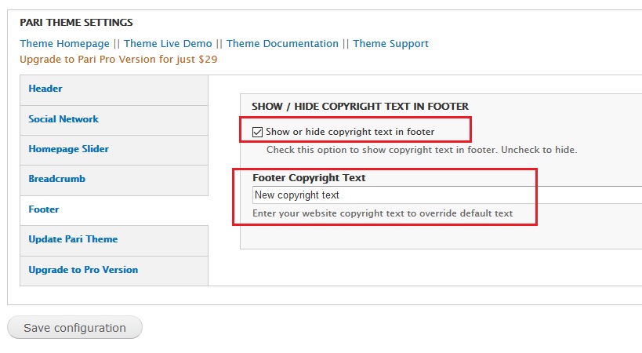Image resolution: width=642 pixels, height=353 pixels.
Task: Click the Upgrade to Pari Pro $29 link
Action: click(118, 59)
